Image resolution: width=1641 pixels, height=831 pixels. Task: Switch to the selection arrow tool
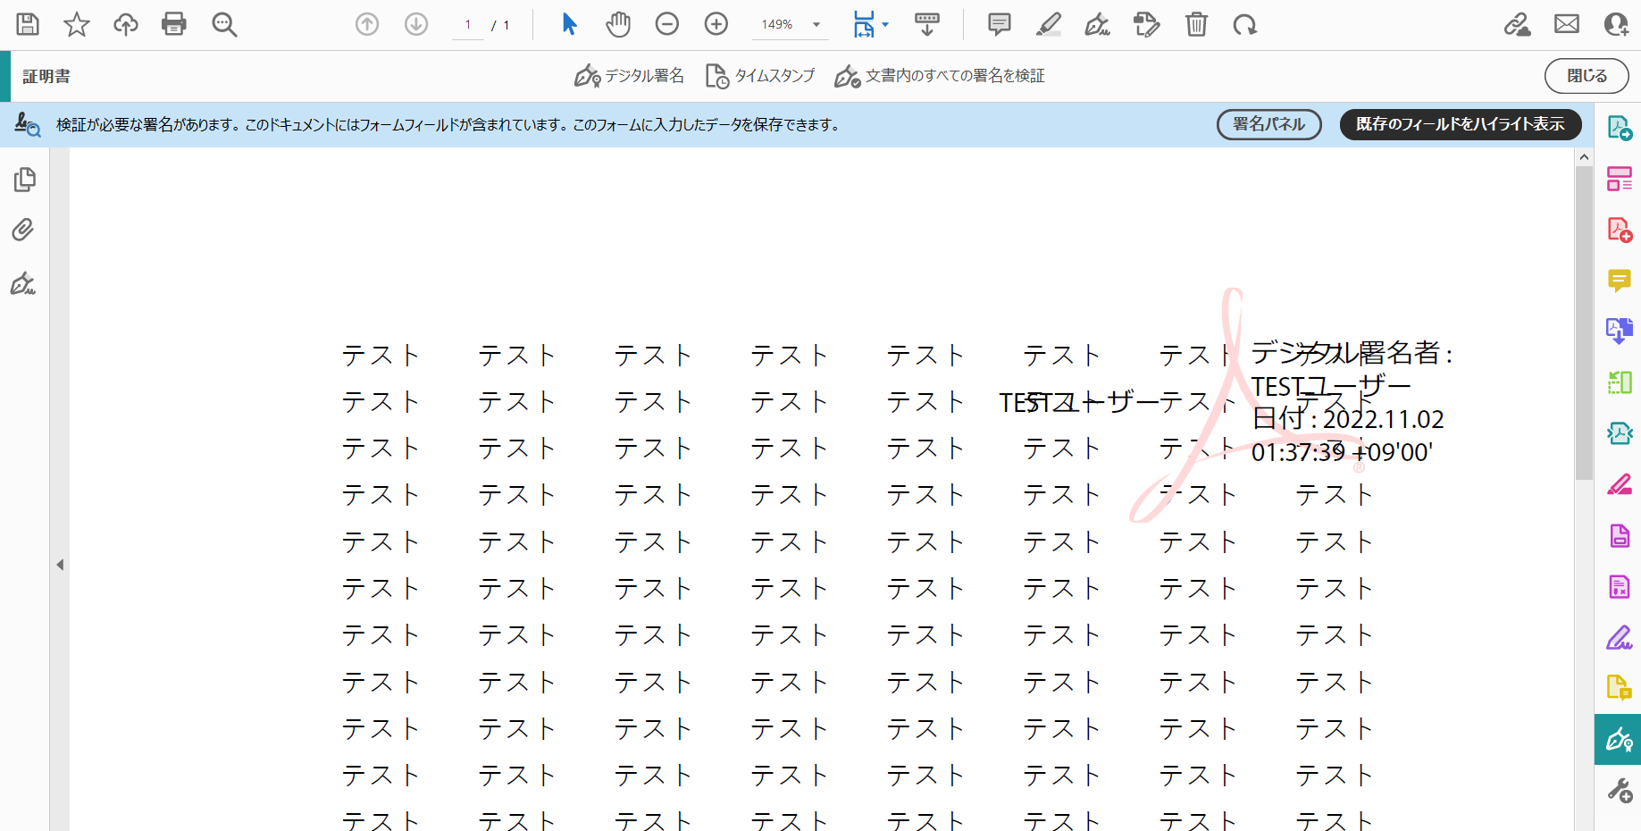click(569, 24)
